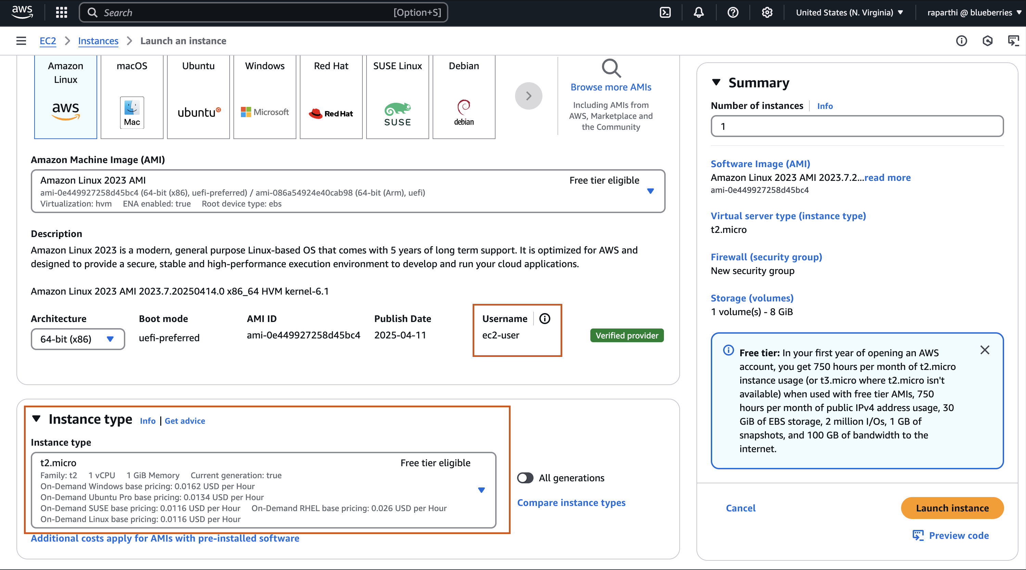Screen dimensions: 1026x570
Task: Select the Ubuntu AMI tile
Action: point(198,97)
